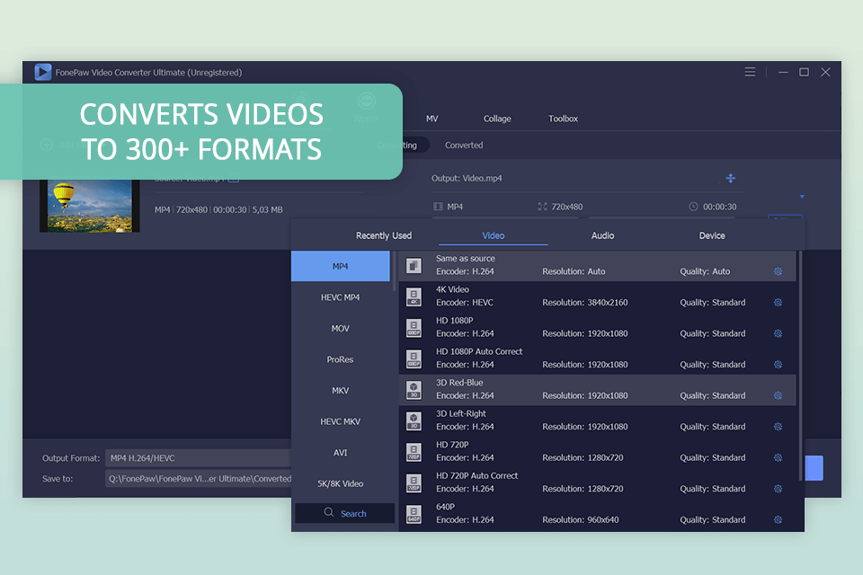Open the Collage tab
The width and height of the screenshot is (863, 575).
497,119
